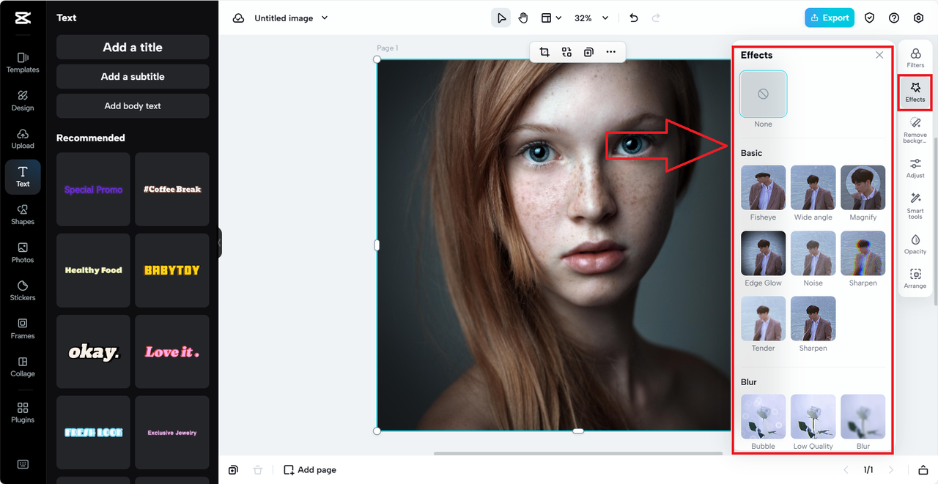The height and width of the screenshot is (484, 938).
Task: Click the replace image icon in floating toolbar
Action: [x=566, y=52]
